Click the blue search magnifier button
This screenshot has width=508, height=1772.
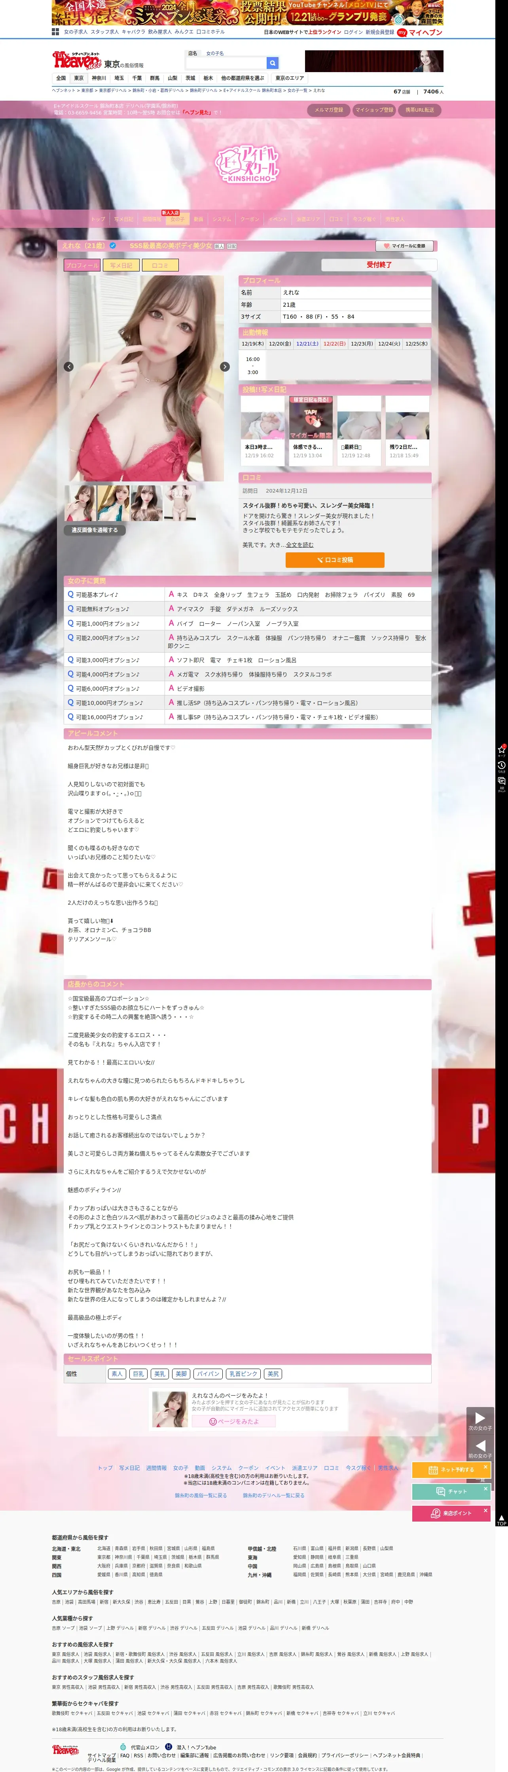(273, 63)
